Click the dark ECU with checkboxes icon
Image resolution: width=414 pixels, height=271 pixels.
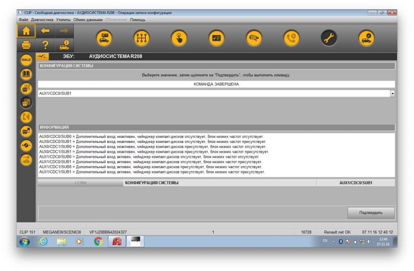pos(26,102)
